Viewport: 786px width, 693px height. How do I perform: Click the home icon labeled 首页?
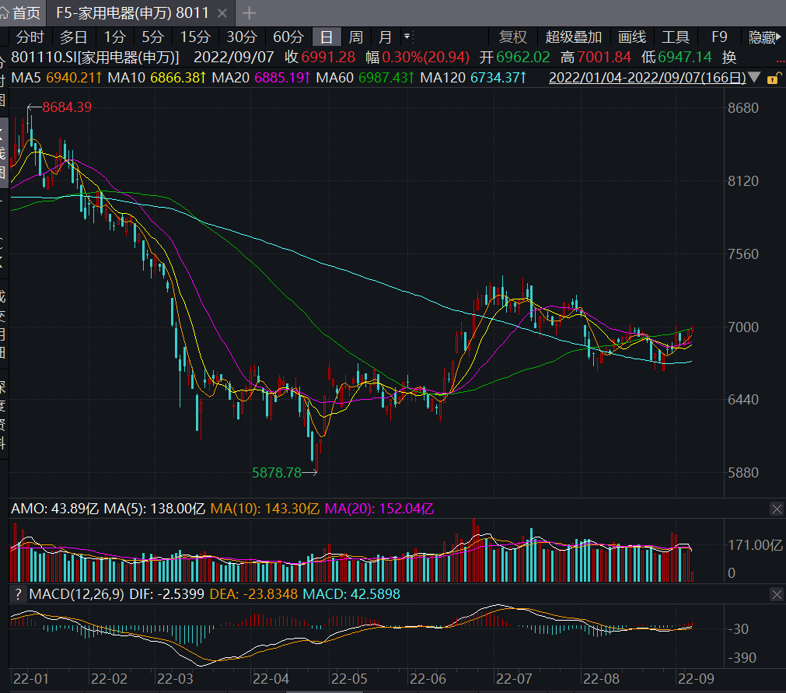click(21, 12)
